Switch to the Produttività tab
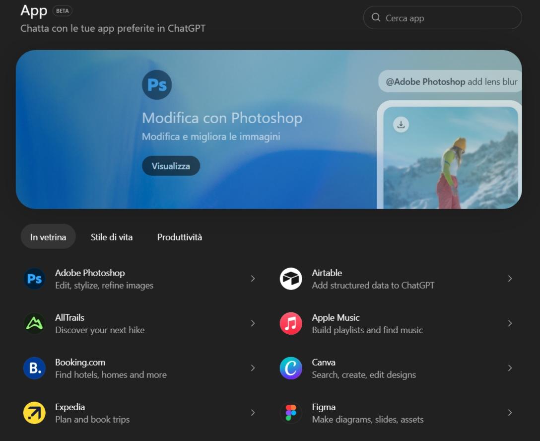This screenshot has width=540, height=441. [180, 237]
